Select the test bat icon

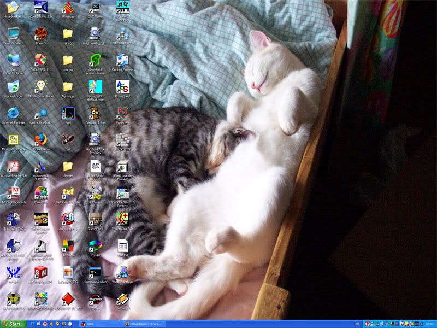68,140
